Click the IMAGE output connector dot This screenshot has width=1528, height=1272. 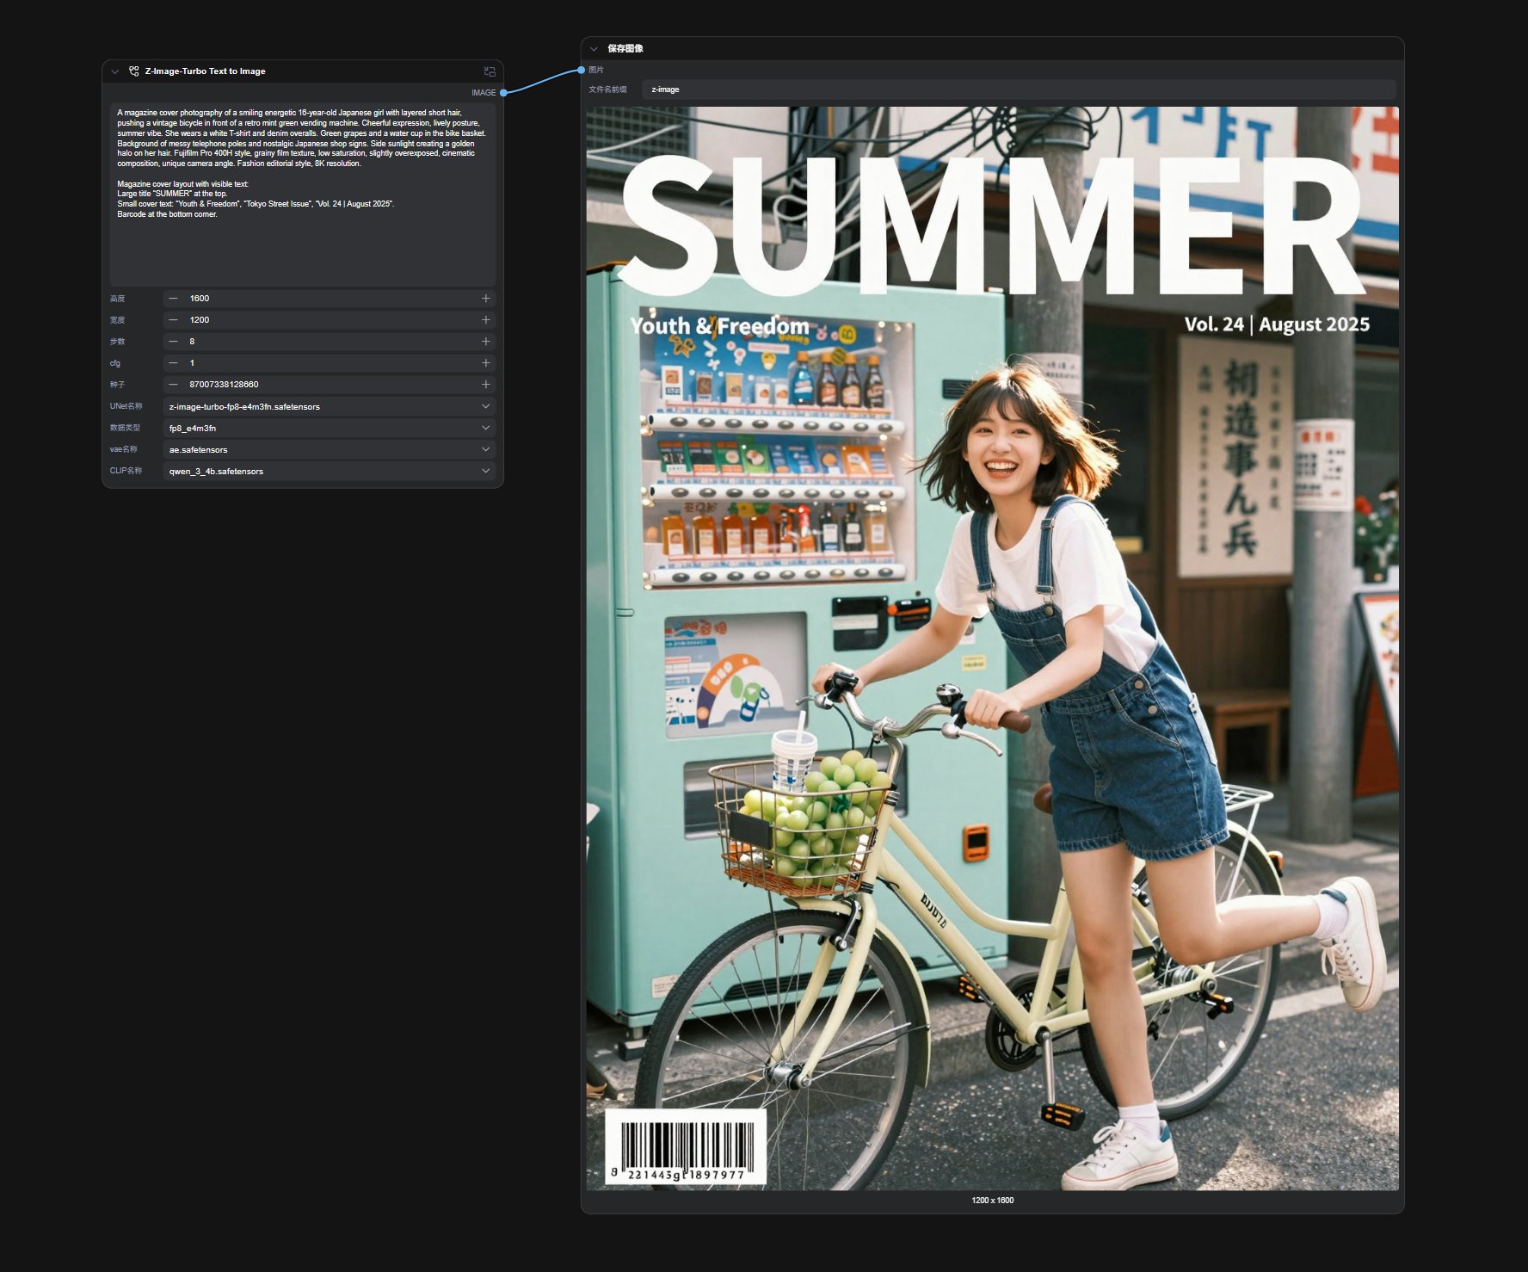(503, 93)
